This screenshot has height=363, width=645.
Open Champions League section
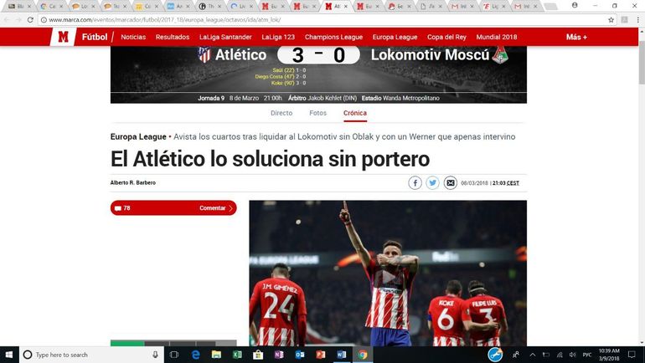(333, 37)
